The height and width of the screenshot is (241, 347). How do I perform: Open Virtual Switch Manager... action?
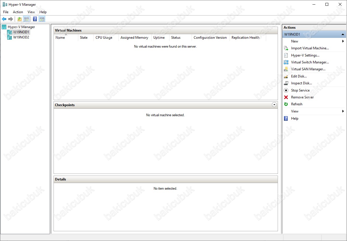coord(310,62)
